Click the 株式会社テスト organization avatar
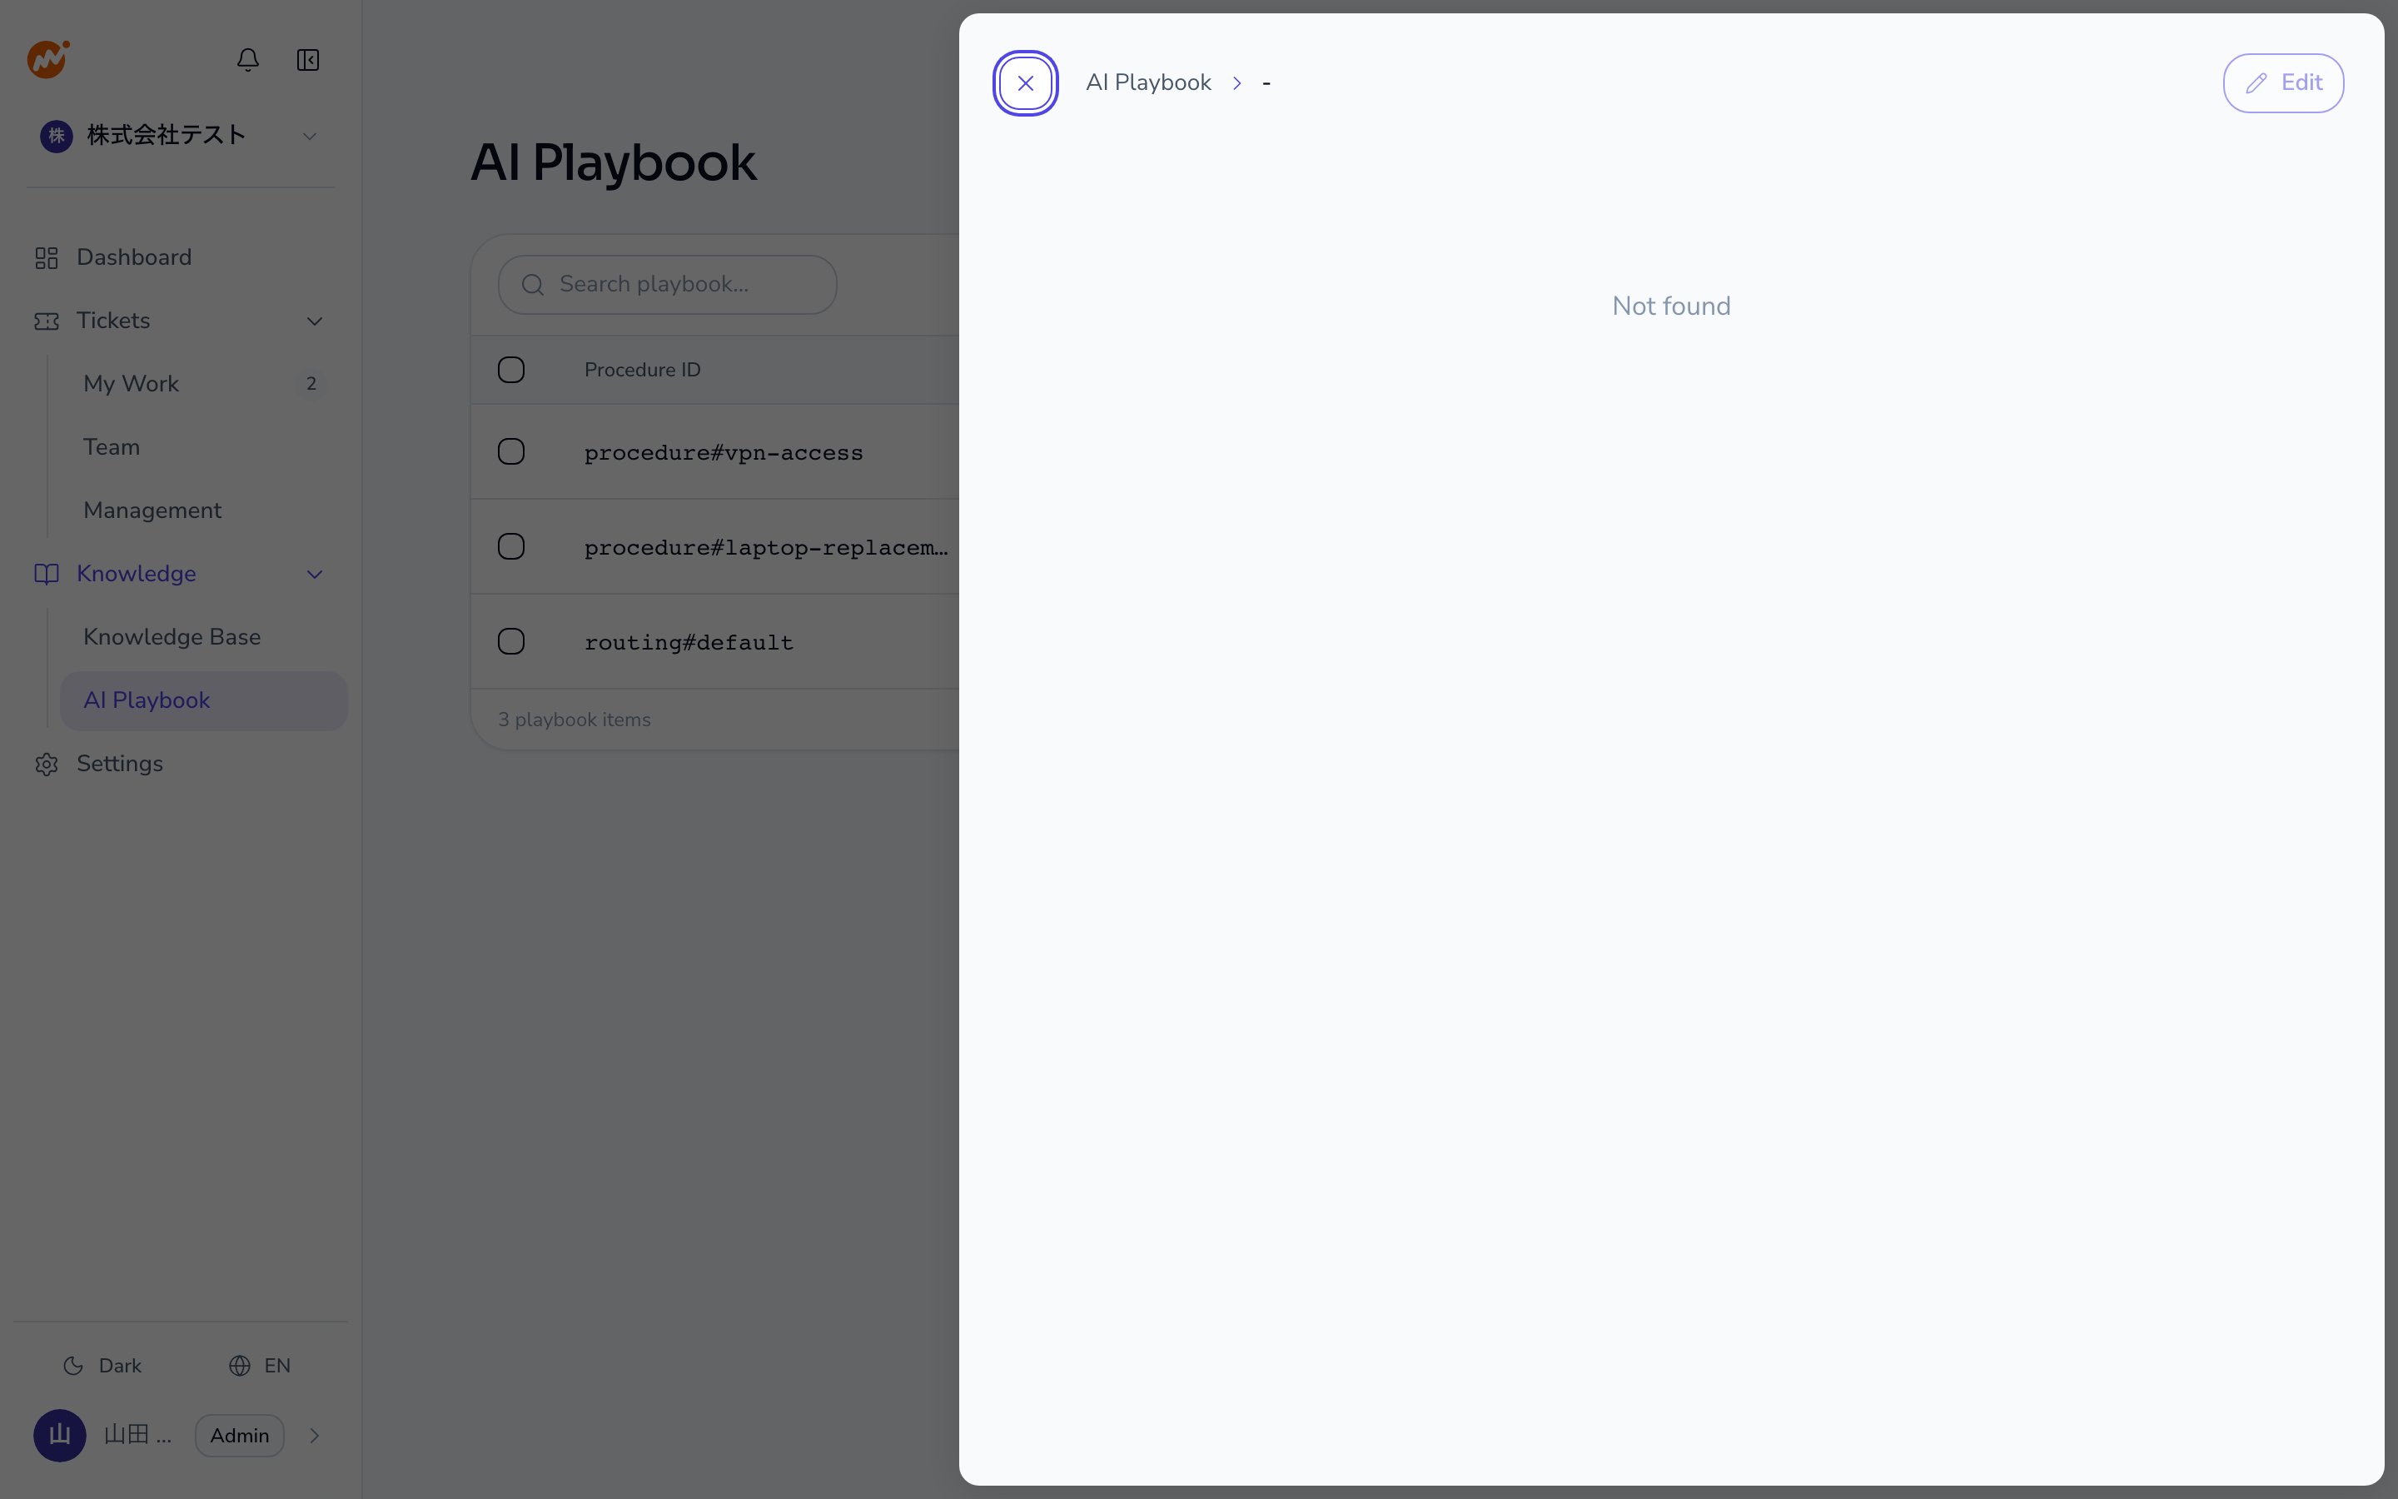Screen dimensions: 2398x1499 tap(57, 136)
